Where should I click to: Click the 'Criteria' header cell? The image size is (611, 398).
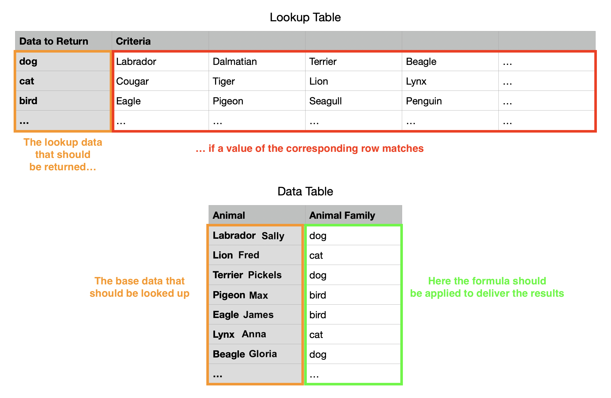(x=160, y=41)
